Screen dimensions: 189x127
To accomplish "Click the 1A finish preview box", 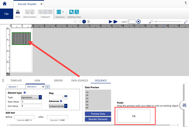I will point(134,116).
